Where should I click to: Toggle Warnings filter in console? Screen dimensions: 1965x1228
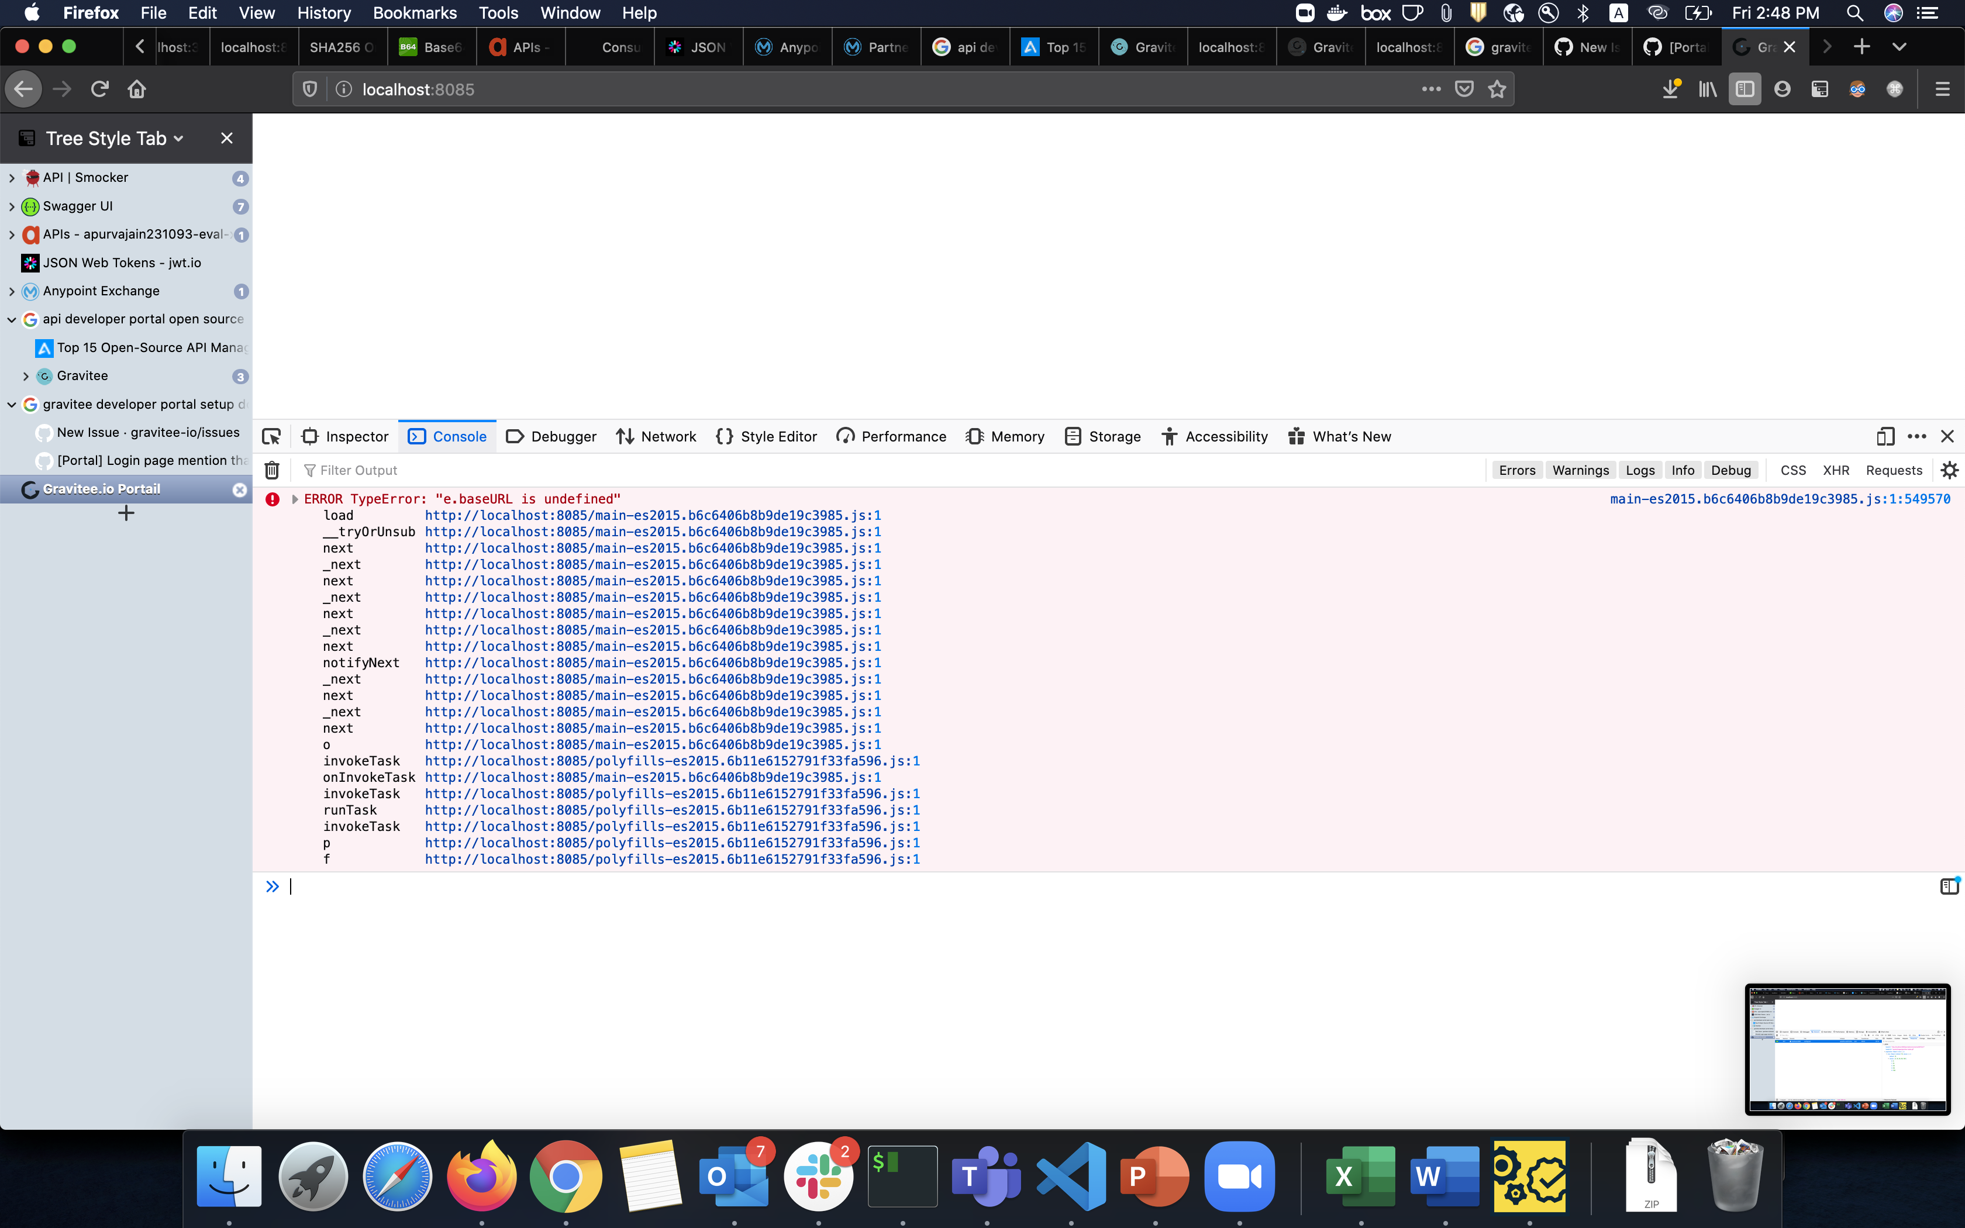(x=1580, y=470)
